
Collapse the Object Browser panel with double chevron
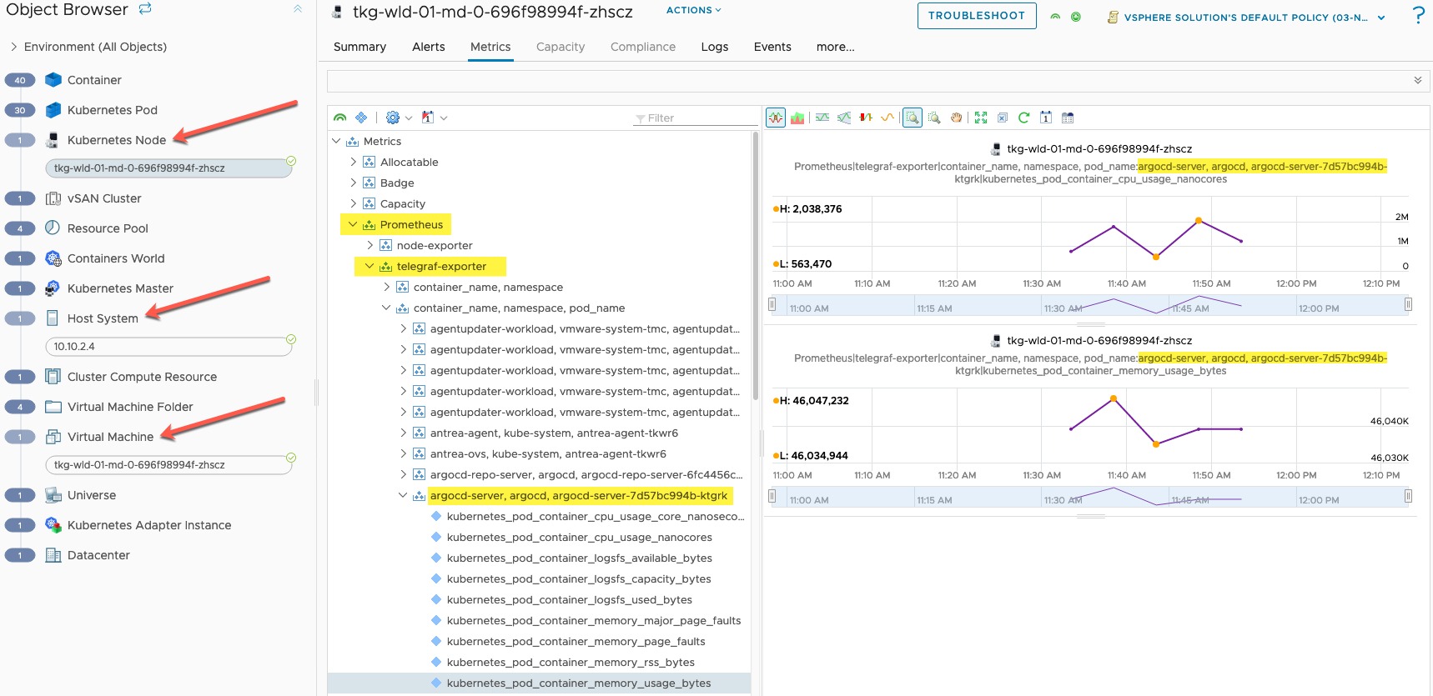pos(298,9)
